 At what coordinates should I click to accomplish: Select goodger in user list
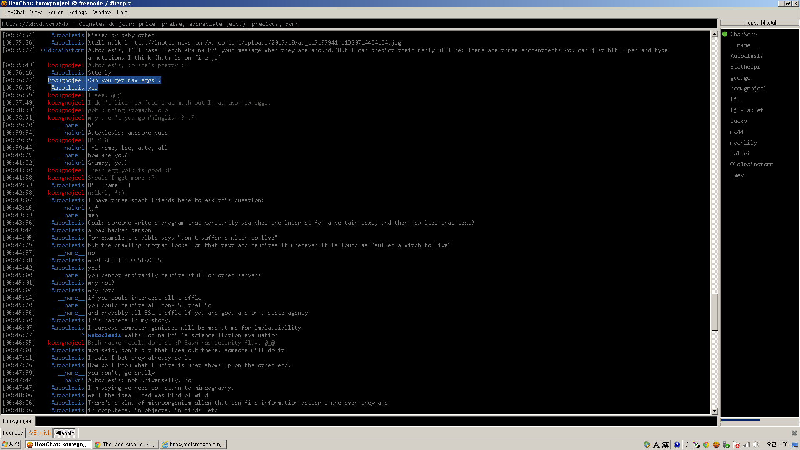(x=742, y=77)
